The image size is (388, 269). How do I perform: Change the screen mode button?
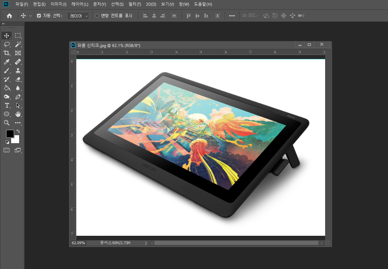click(x=18, y=150)
